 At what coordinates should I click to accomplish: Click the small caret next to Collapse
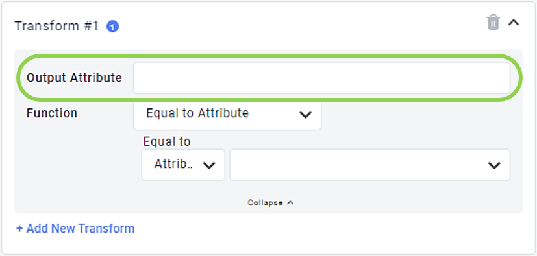290,202
